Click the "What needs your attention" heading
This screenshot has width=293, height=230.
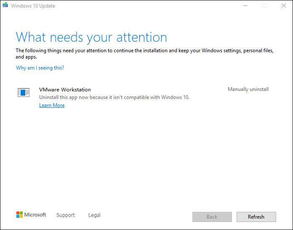tap(91, 37)
